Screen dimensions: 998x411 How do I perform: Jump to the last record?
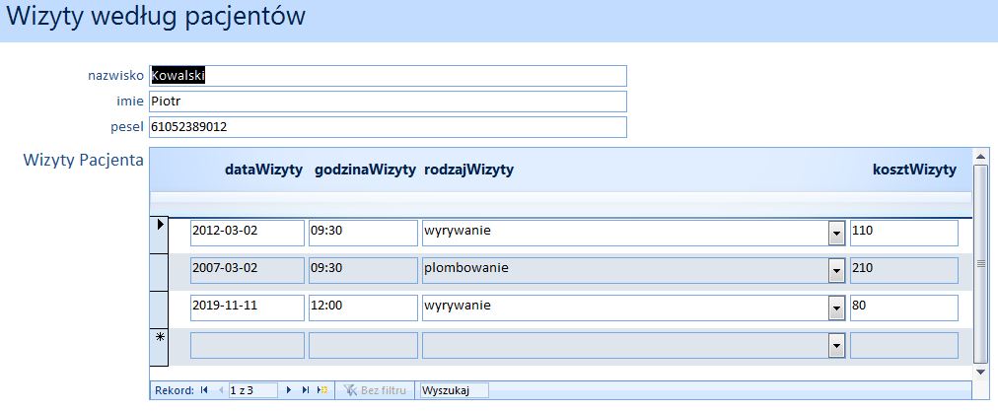pos(306,390)
